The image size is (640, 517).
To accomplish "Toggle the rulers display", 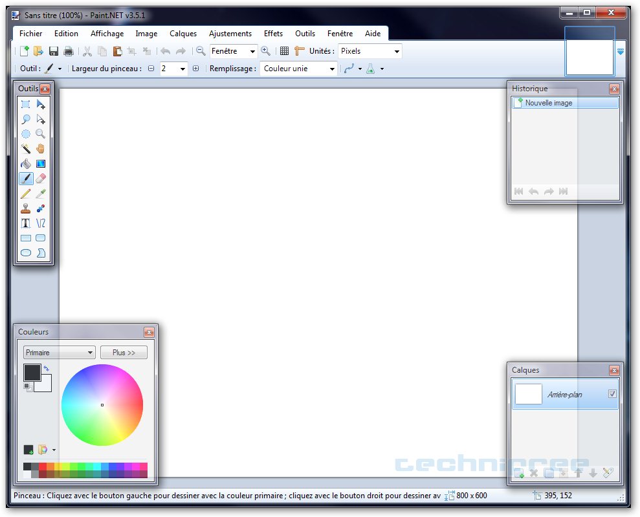I will point(299,51).
